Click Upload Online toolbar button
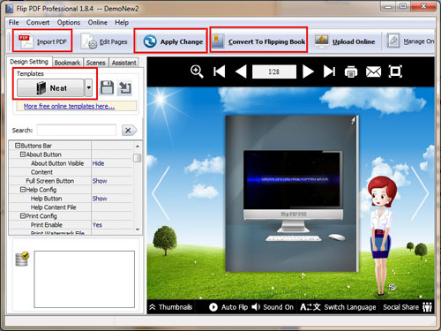The width and height of the screenshot is (441, 331). (x=345, y=41)
